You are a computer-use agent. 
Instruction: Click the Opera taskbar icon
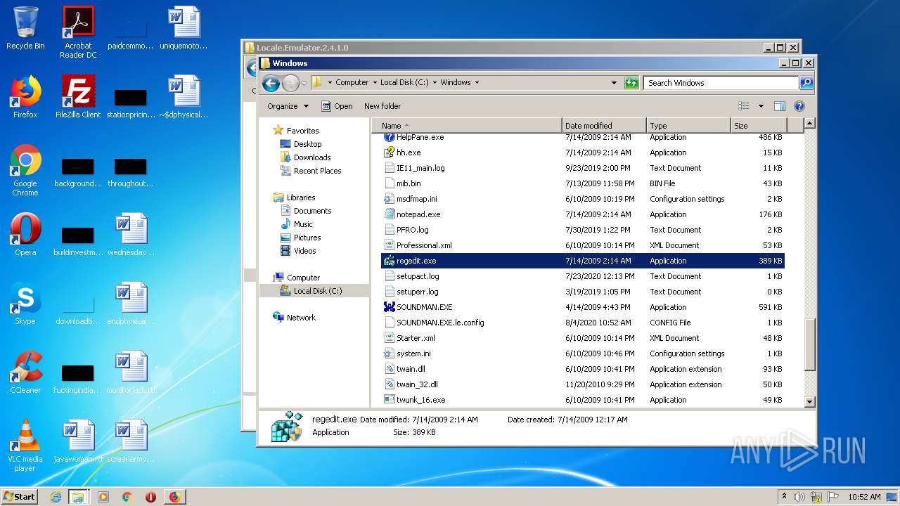click(x=150, y=497)
